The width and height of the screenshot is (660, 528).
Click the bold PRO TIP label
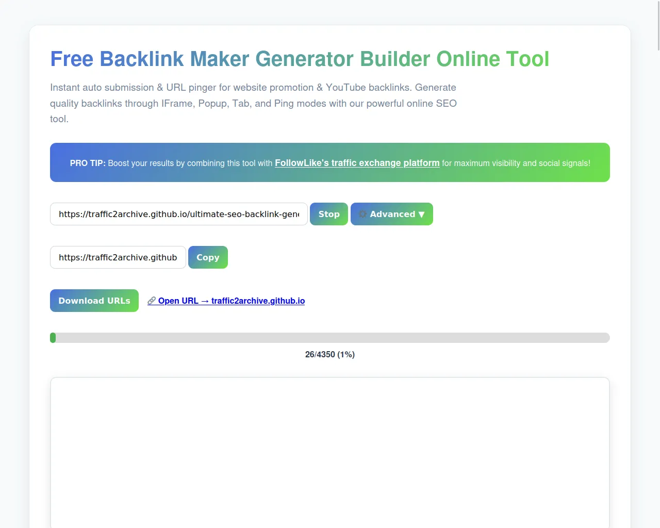coord(88,163)
